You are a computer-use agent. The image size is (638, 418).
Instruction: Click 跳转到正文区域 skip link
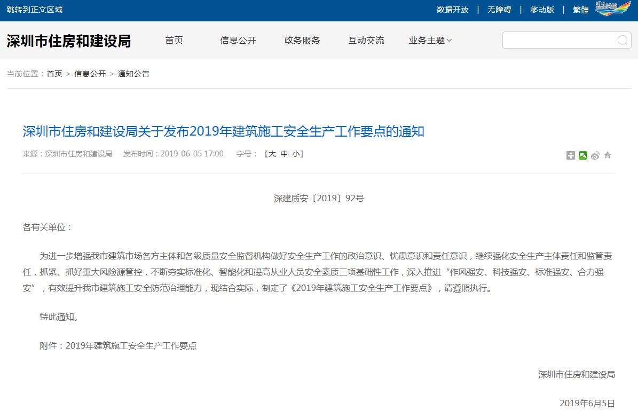pyautogui.click(x=34, y=9)
